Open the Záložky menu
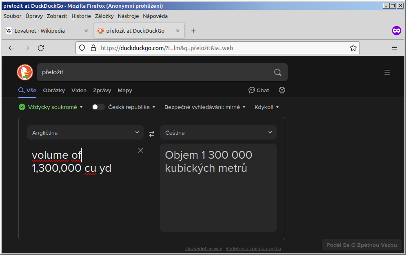The width and height of the screenshot is (406, 255). (104, 16)
